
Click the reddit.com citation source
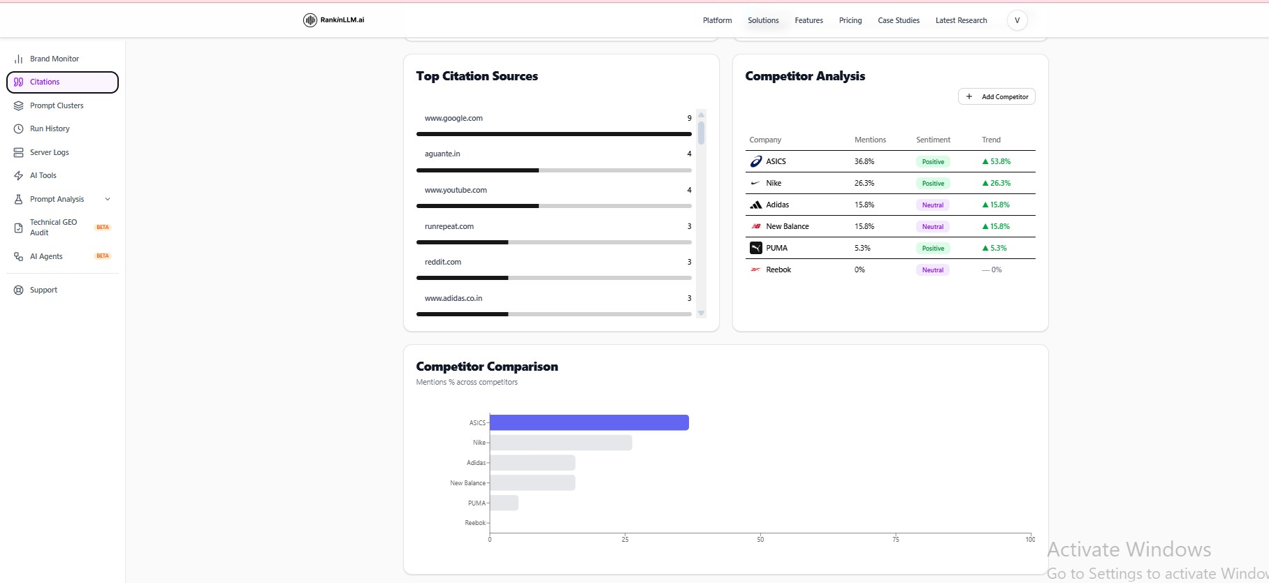coord(443,263)
